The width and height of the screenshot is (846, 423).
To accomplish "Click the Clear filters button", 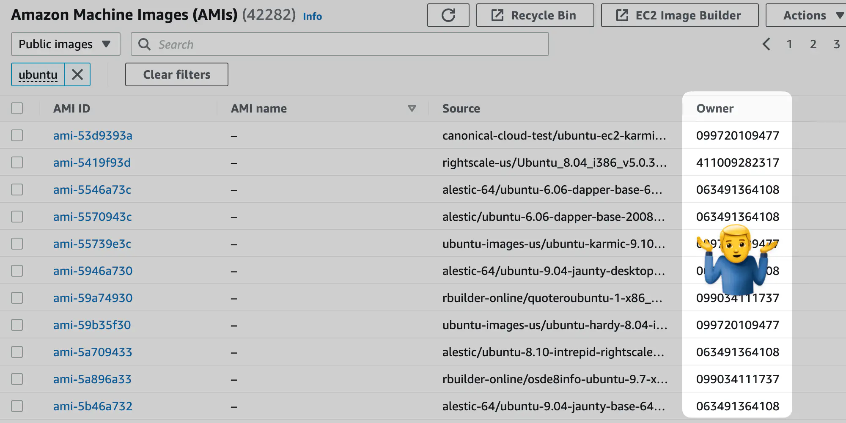I will click(176, 75).
